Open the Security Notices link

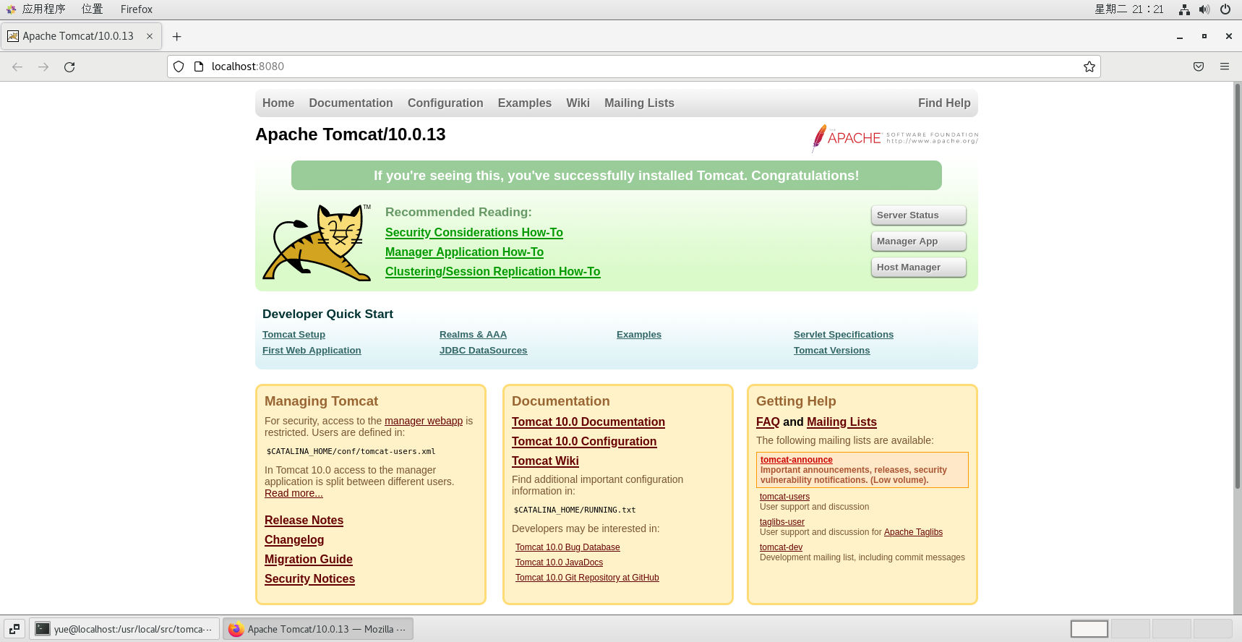tap(309, 578)
